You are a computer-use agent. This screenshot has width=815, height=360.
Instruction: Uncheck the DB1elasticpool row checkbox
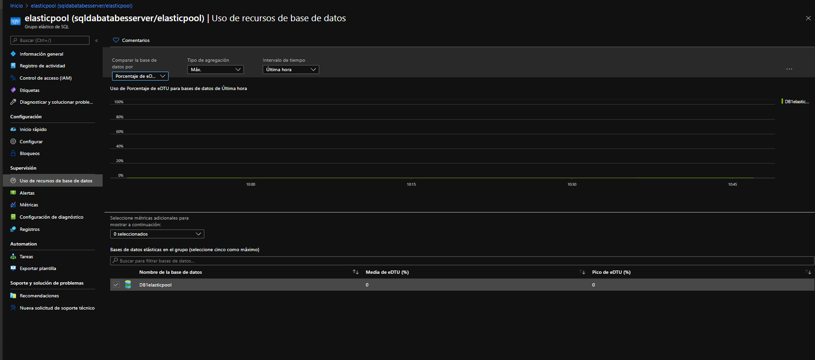pos(116,285)
